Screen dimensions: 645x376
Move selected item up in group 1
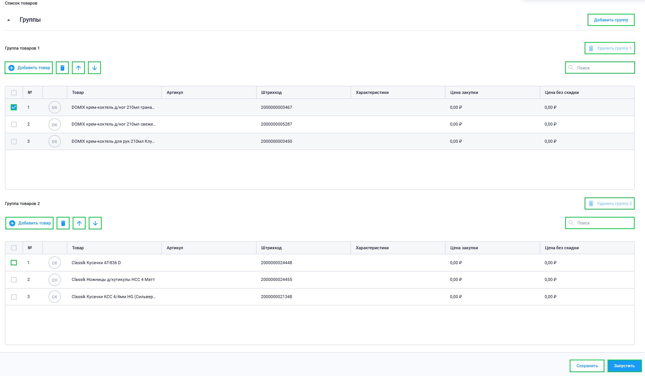pyautogui.click(x=78, y=68)
